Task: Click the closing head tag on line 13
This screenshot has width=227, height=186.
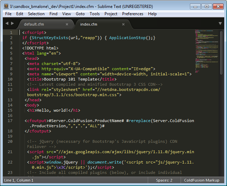Action: coord(33,100)
